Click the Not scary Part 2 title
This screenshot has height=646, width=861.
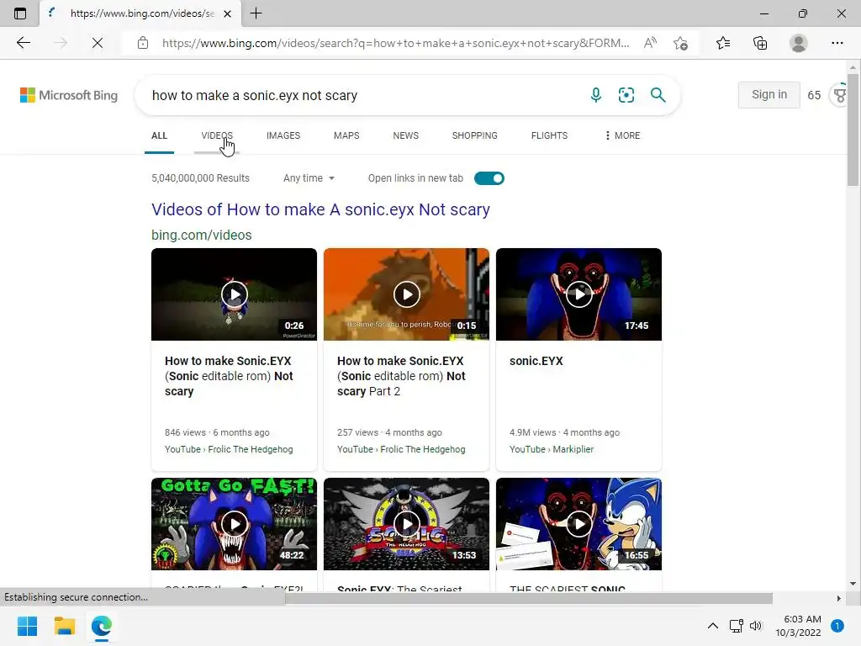(401, 376)
